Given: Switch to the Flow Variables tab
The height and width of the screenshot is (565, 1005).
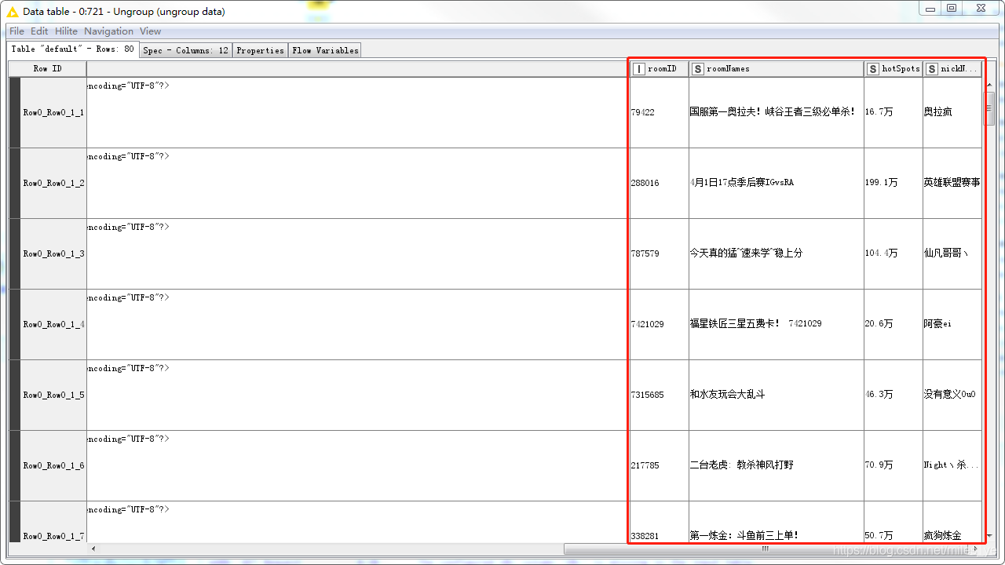Looking at the screenshot, I should [x=325, y=50].
